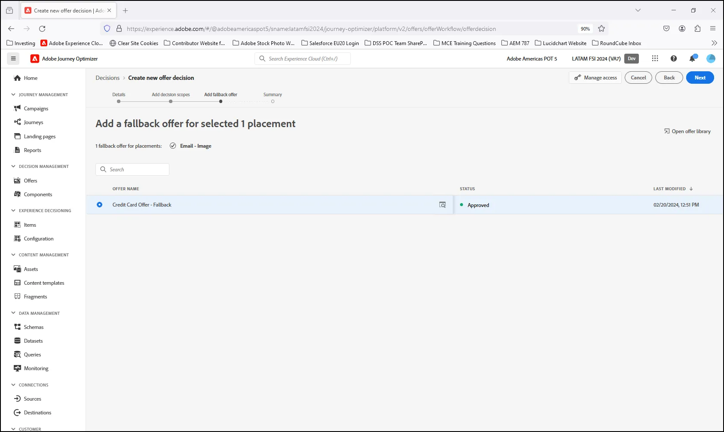Open the browser extensions icon
Screen dimensions: 724x432
[697, 29]
